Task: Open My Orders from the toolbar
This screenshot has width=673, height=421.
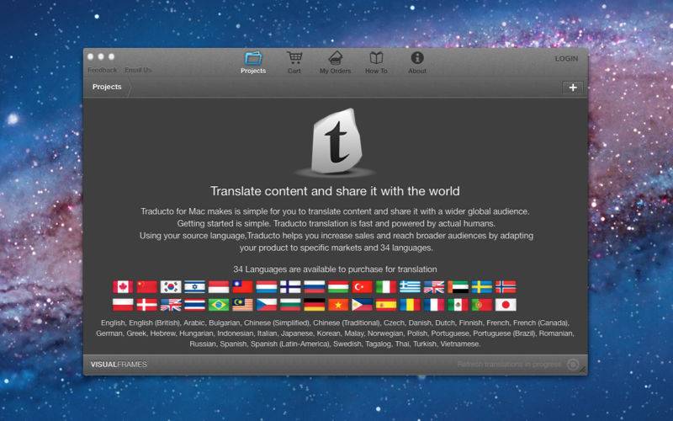Action: [335, 62]
